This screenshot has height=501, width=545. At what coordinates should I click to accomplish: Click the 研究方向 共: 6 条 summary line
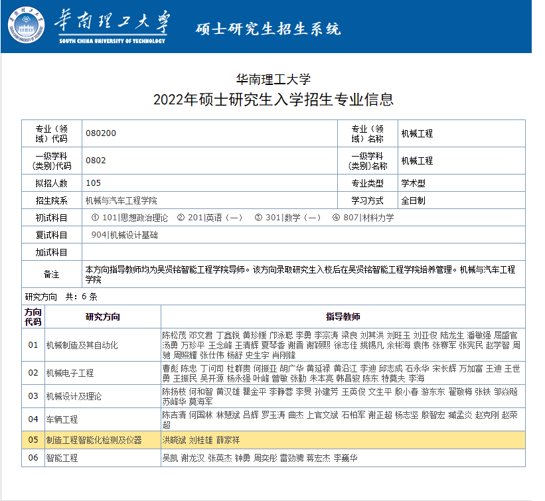pyautogui.click(x=61, y=297)
